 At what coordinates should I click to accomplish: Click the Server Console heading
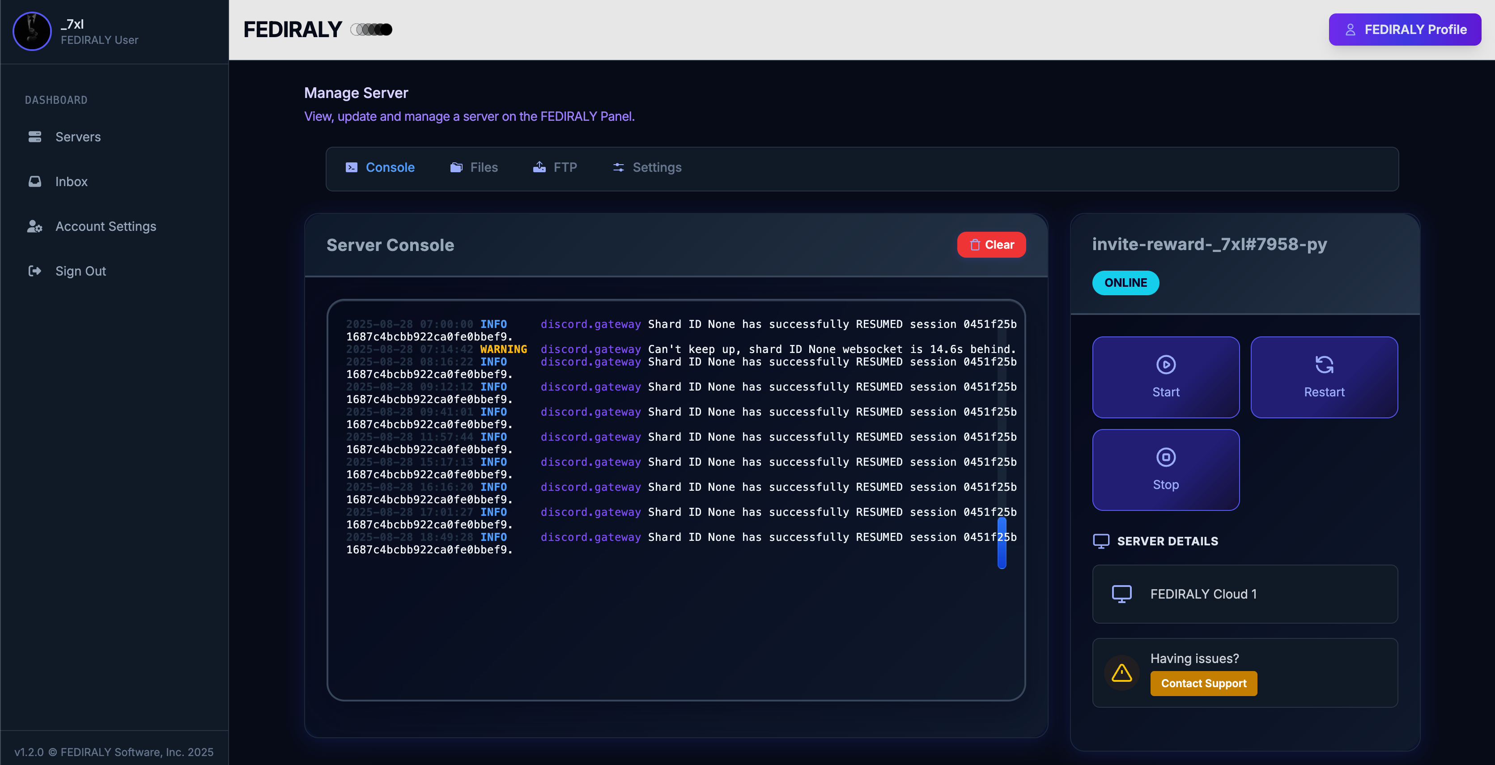(390, 246)
